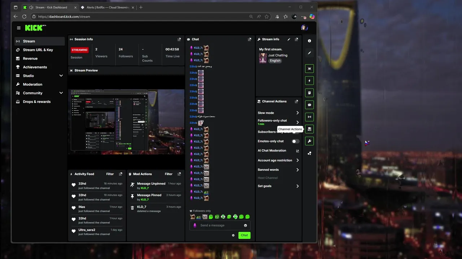Click the green Chat send button

(x=244, y=235)
